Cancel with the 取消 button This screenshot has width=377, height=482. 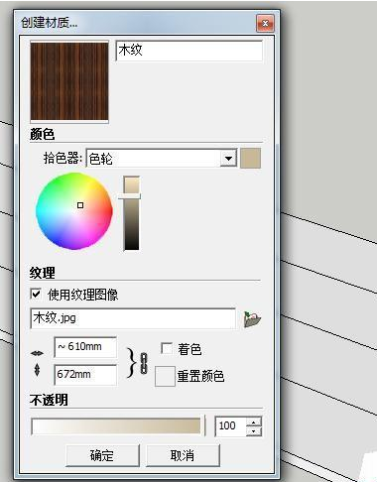(183, 455)
